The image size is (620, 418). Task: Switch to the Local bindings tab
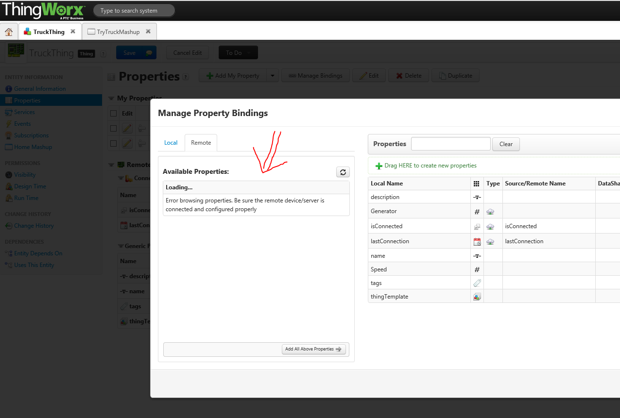(171, 143)
